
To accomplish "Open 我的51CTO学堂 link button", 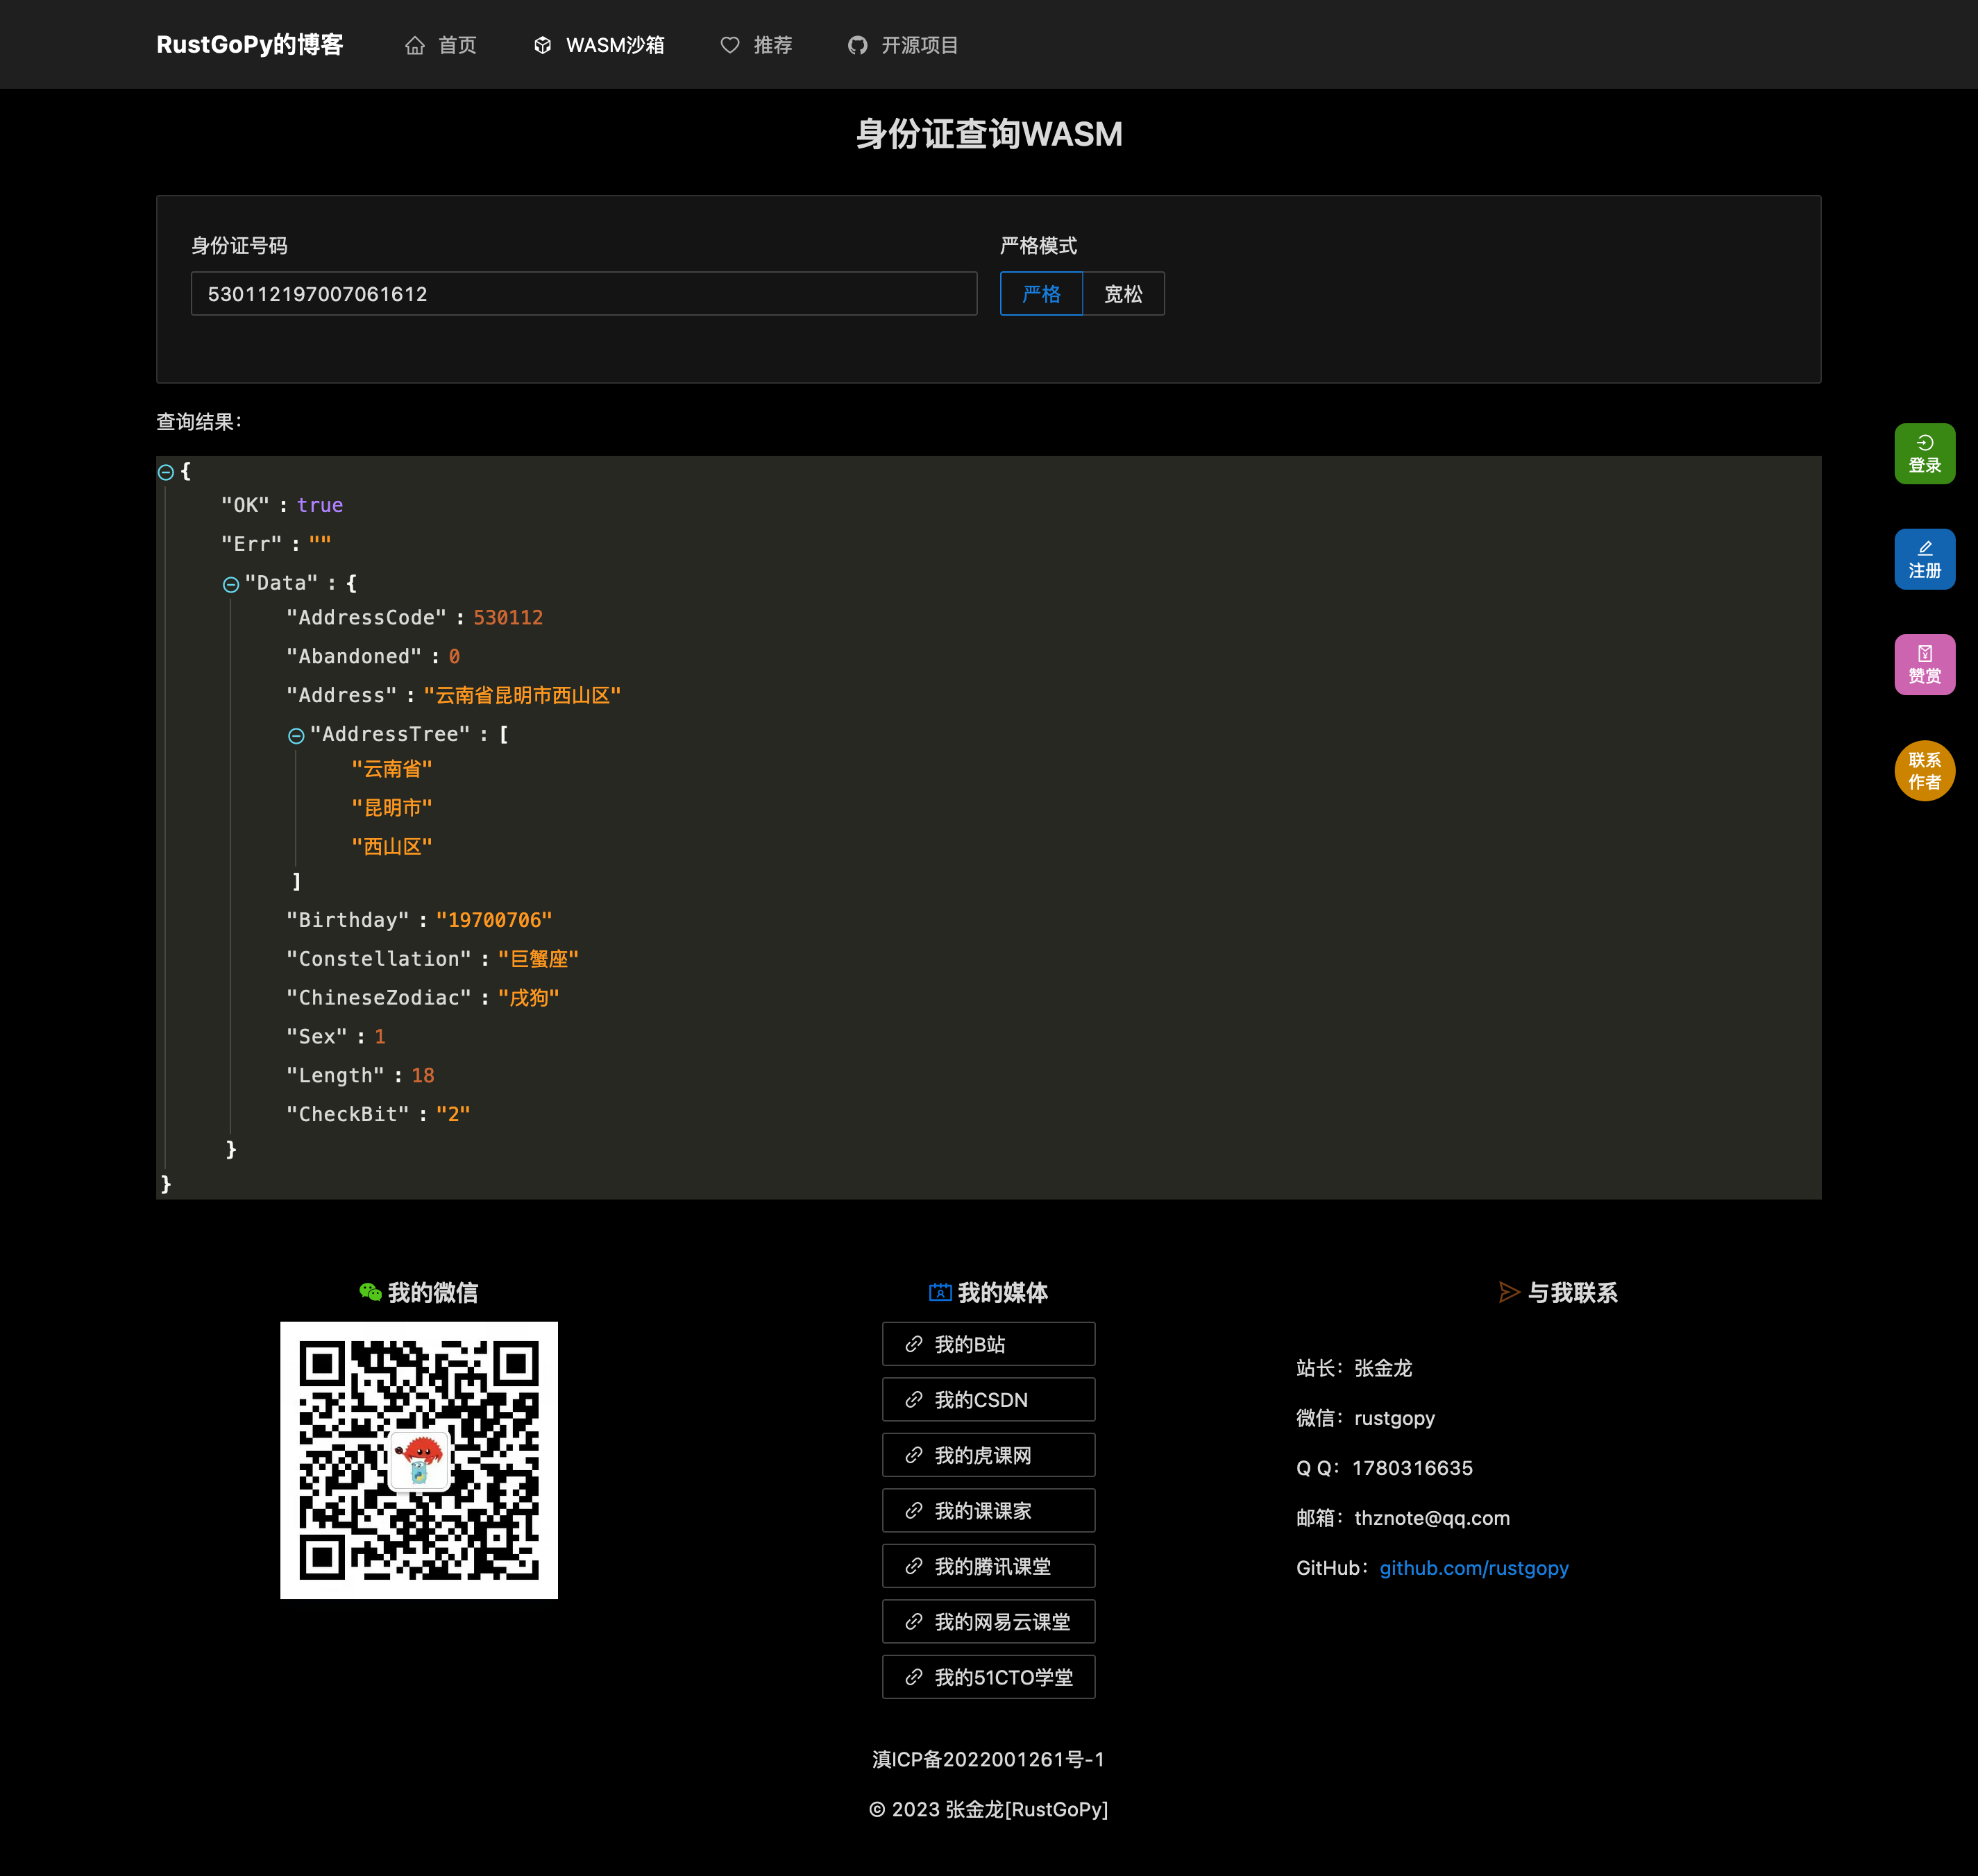I will pyautogui.click(x=988, y=1677).
